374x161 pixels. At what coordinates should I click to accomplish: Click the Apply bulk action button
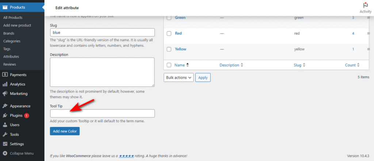click(x=203, y=78)
